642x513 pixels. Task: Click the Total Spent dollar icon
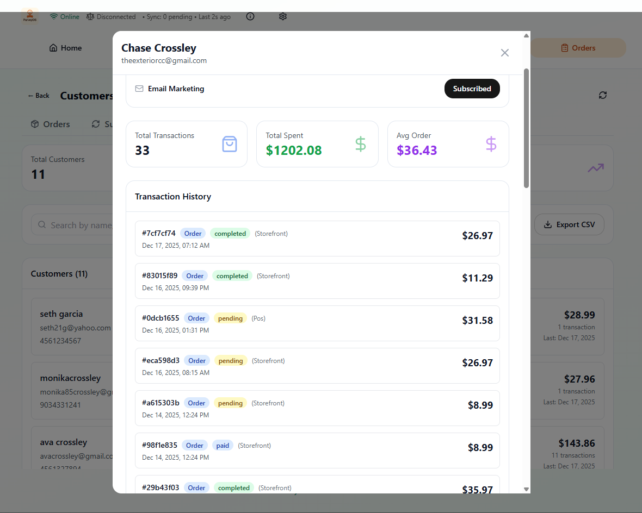tap(360, 144)
